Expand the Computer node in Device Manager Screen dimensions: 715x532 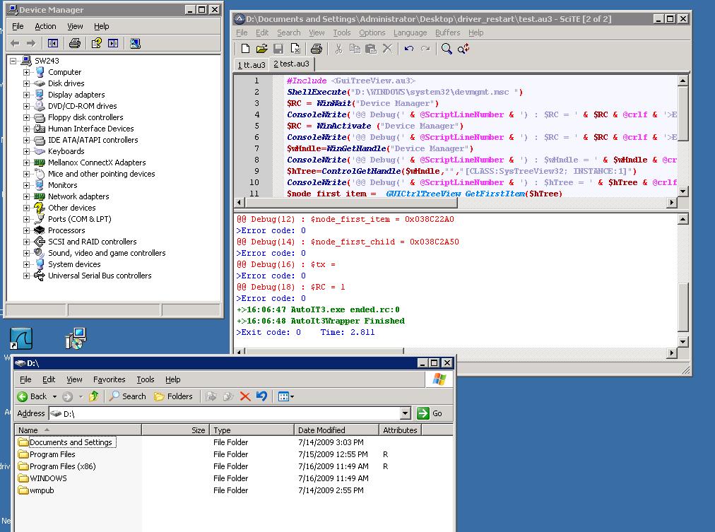(x=26, y=72)
